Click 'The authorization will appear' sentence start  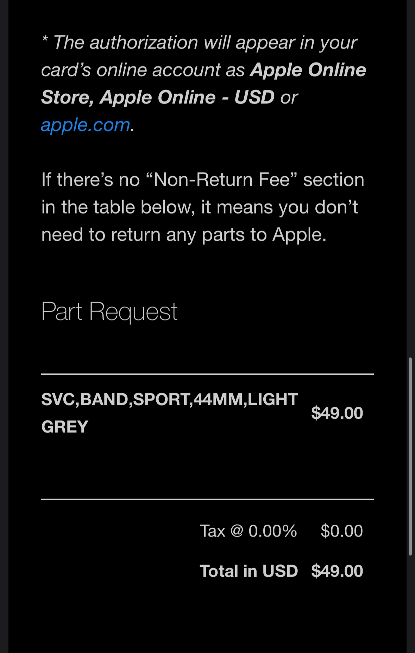(141, 43)
